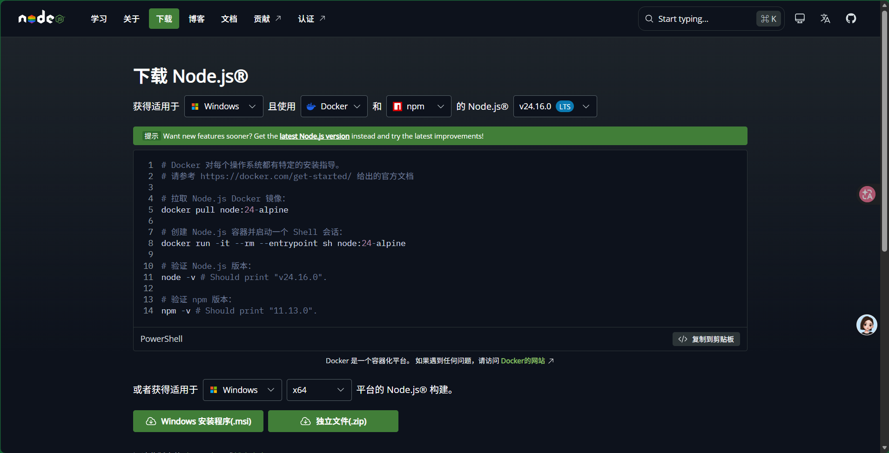Open the 学习 menu item
889x453 pixels.
[x=99, y=19]
